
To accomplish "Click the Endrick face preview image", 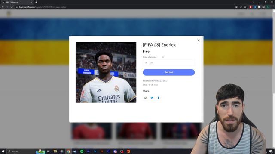I will (106, 72).
